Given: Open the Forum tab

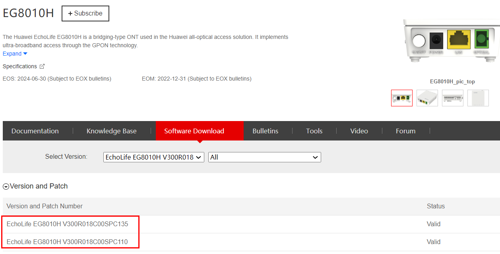Looking at the screenshot, I should [x=405, y=131].
